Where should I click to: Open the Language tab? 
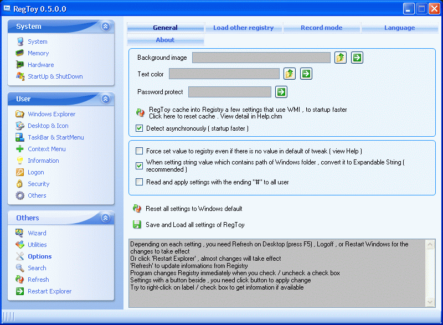click(399, 28)
